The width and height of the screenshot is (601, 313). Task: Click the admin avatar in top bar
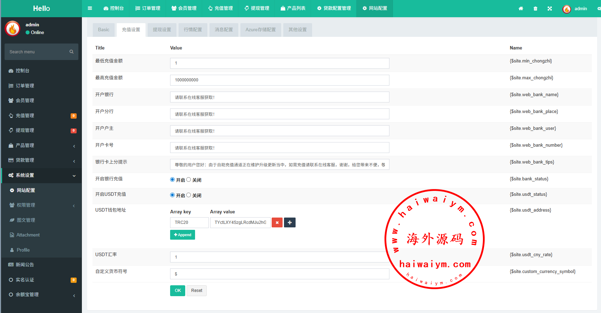coord(567,9)
